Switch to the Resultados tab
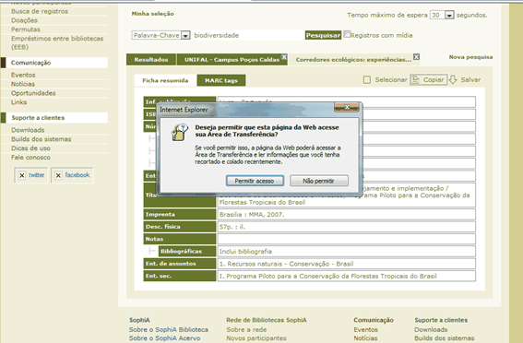This screenshot has width=523, height=343. click(x=151, y=60)
